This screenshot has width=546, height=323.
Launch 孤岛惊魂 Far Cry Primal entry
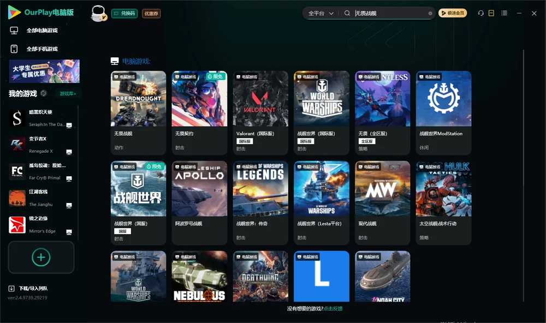[41, 171]
